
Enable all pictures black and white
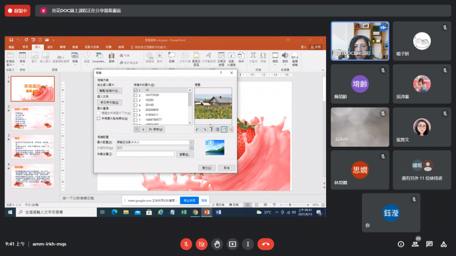click(99, 118)
